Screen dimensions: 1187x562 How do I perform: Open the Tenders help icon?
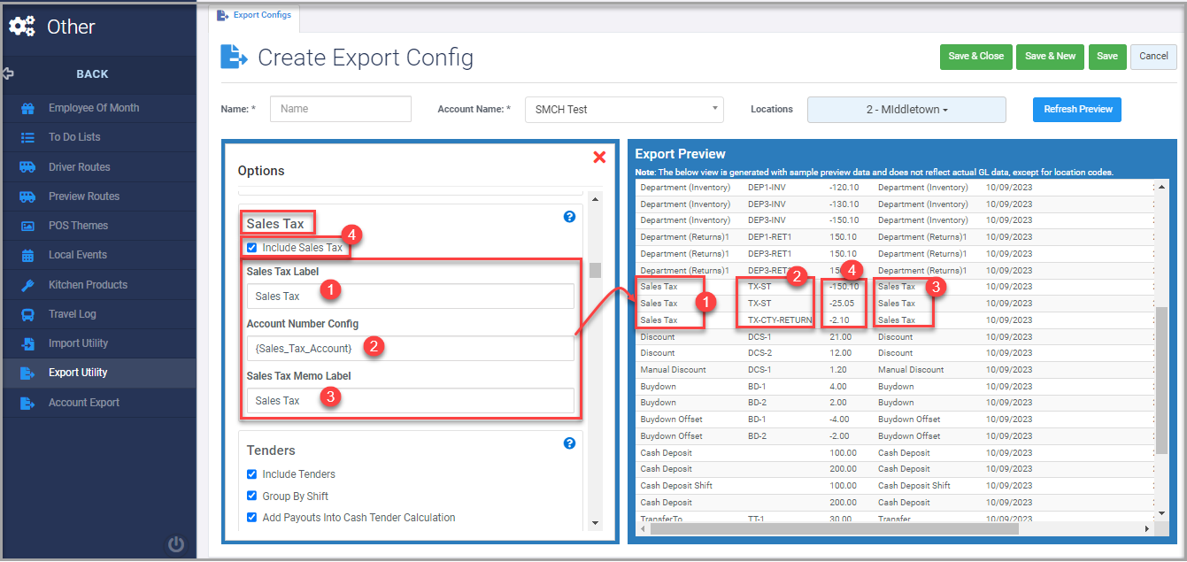569,443
